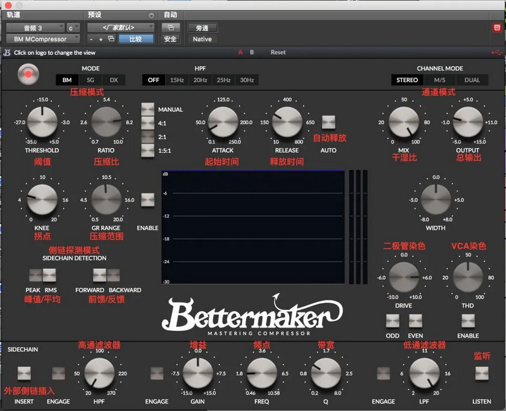Select the 4:1 ratio preset switch
Screen dimensions: 506x411
pyautogui.click(x=148, y=123)
